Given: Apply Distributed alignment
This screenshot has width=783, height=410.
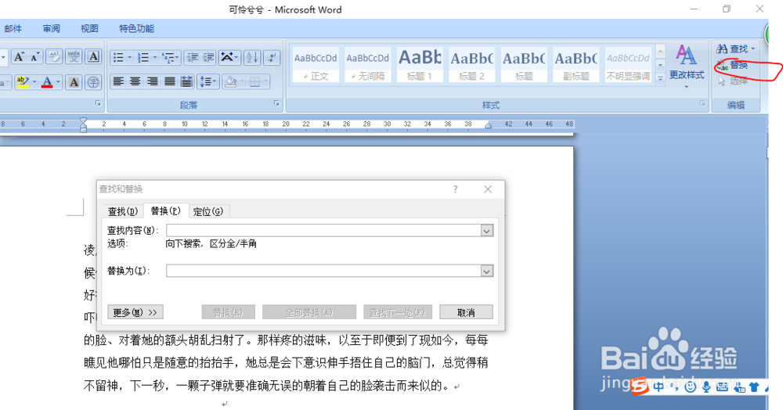Looking at the screenshot, I should [x=187, y=81].
